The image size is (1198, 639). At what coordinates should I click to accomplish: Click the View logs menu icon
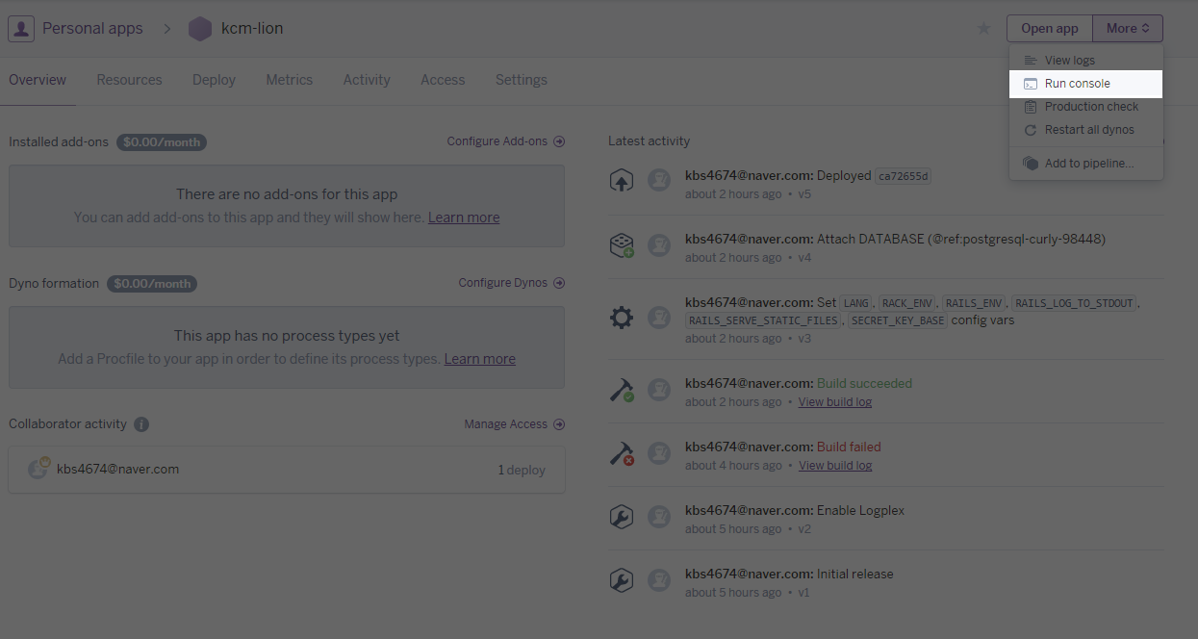(x=1031, y=61)
